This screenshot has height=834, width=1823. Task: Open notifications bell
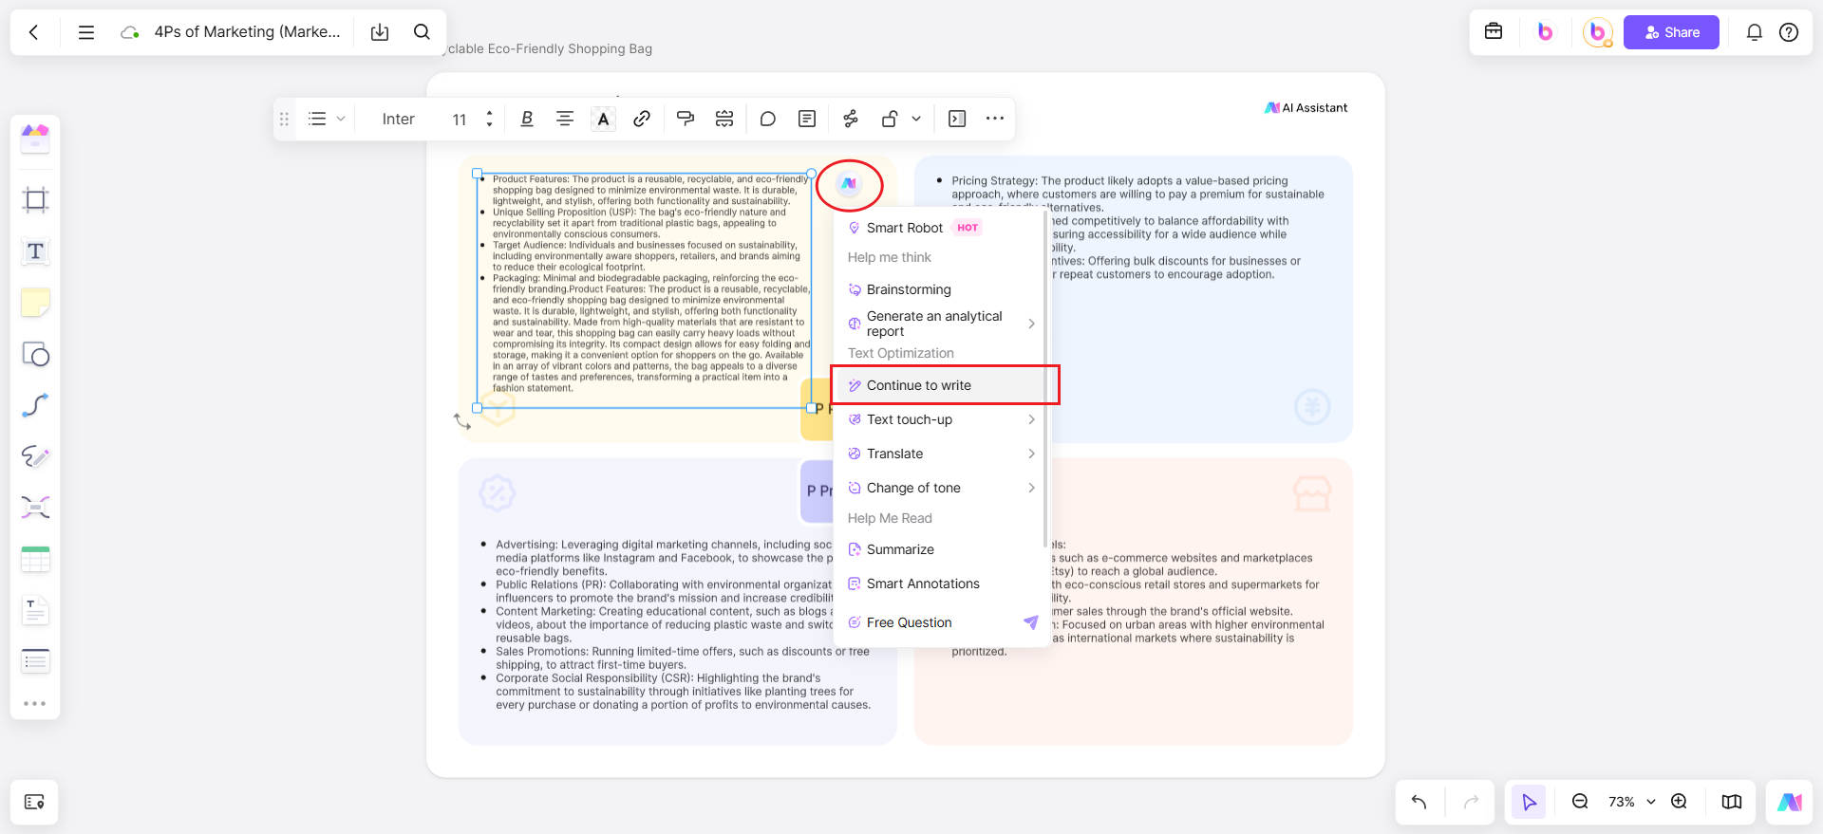point(1754,32)
